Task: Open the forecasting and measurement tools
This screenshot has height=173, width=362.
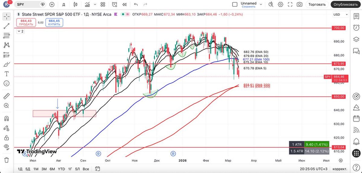Action: coord(6,55)
